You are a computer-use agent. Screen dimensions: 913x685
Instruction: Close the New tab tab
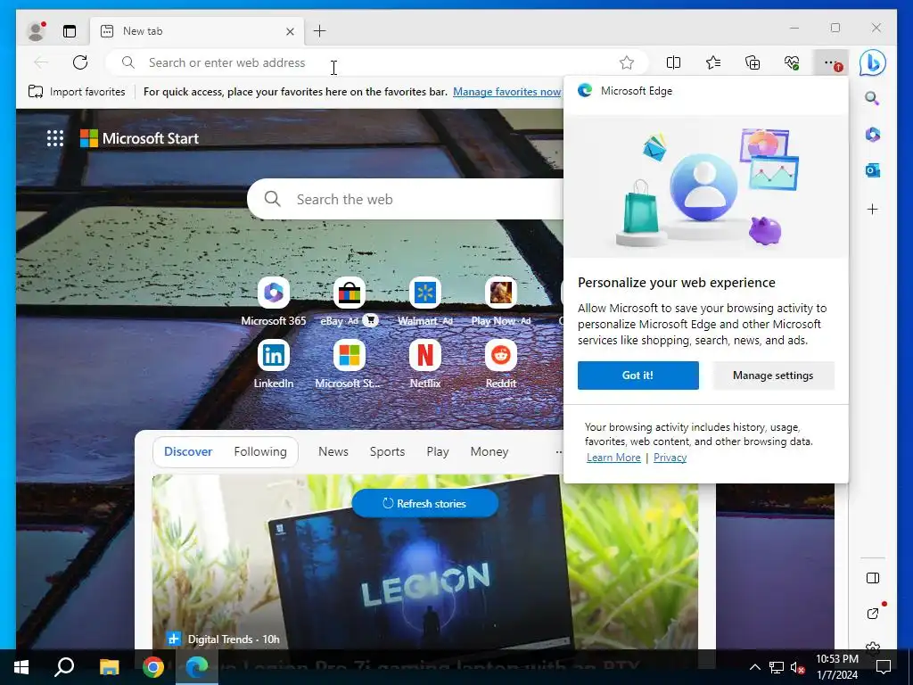tap(290, 31)
